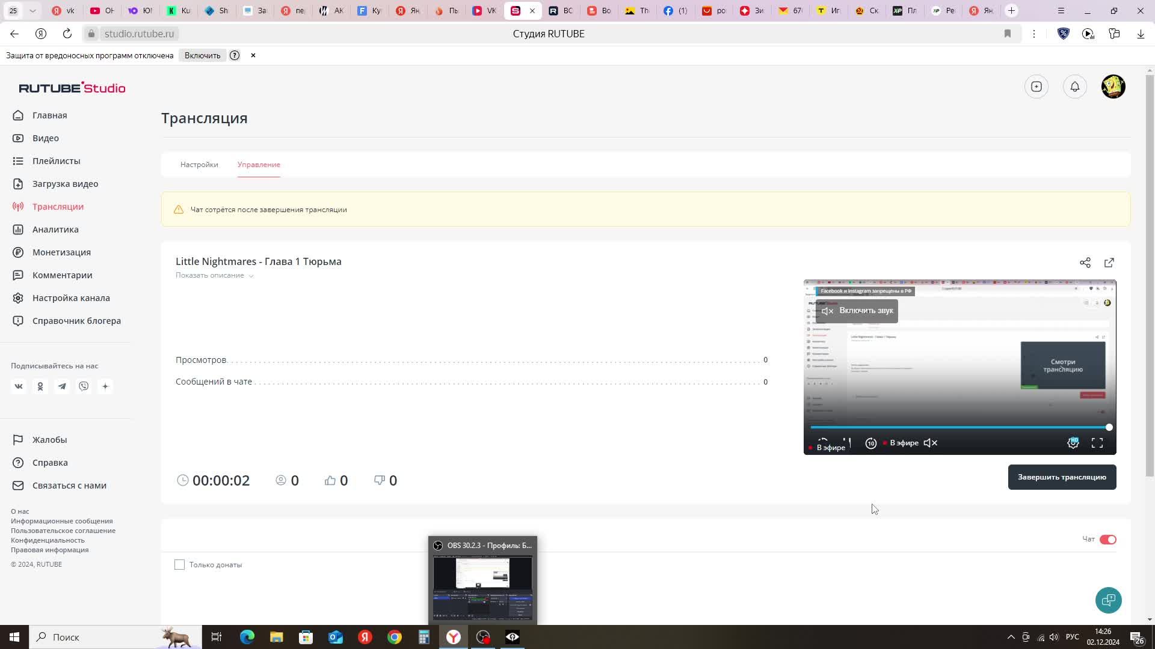
Task: Click Включить звук overlay button
Action: tap(857, 311)
